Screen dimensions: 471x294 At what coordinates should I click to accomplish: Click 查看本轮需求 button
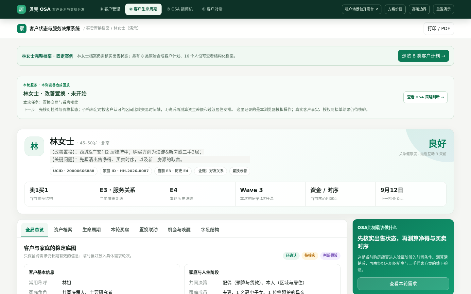(403, 284)
